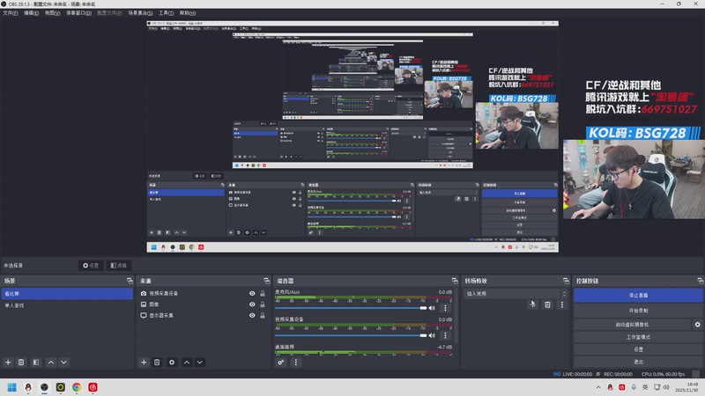
Task: Select the highlighted 看比赛 scene
Action: coord(68,294)
